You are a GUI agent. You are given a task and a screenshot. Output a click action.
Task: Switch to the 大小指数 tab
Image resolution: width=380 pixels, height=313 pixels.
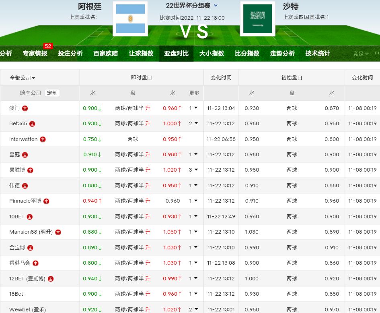[x=212, y=54]
